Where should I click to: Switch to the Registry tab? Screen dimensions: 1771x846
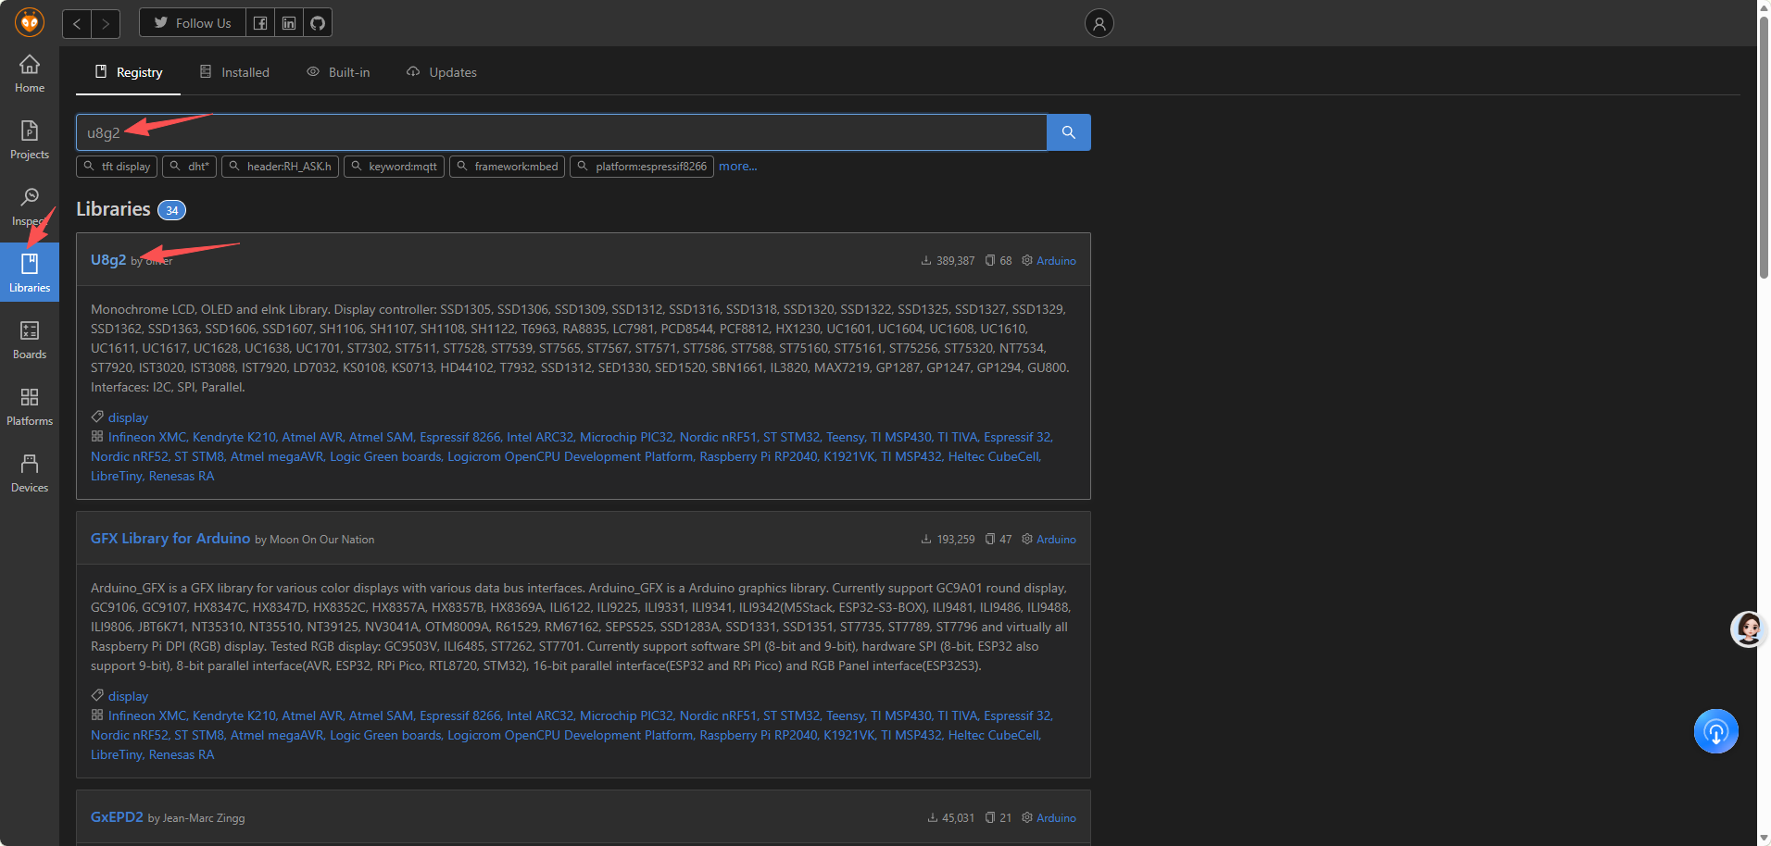click(x=129, y=72)
